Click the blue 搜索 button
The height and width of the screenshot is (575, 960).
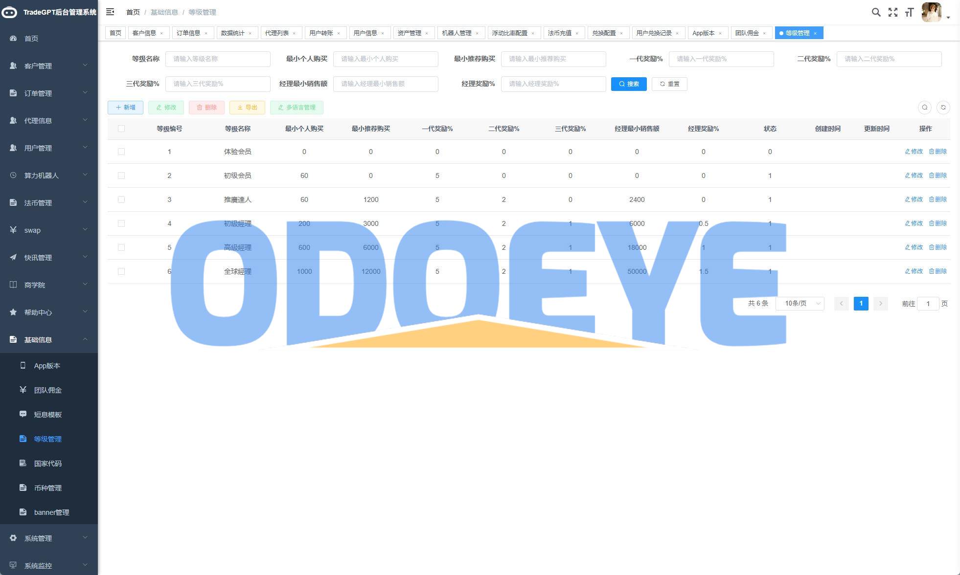(628, 84)
